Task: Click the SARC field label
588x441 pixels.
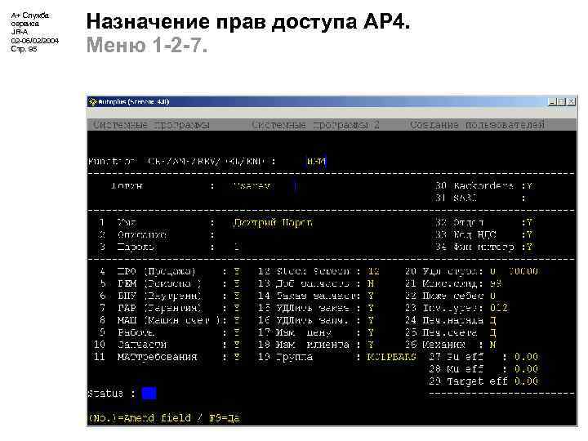Action: click(x=465, y=198)
